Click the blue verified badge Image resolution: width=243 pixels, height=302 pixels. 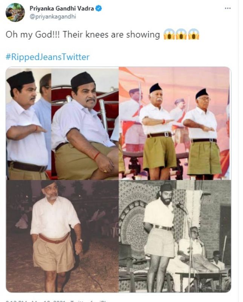(99, 9)
